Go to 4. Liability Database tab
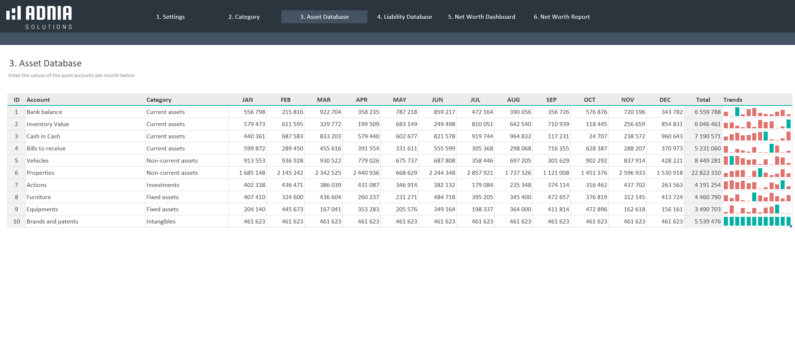795x340 pixels. click(x=404, y=17)
